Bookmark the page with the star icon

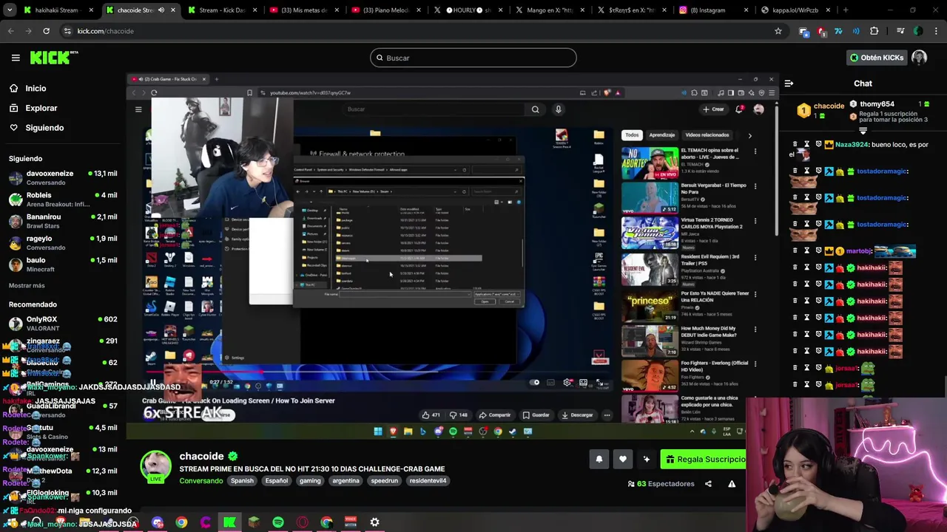(778, 31)
